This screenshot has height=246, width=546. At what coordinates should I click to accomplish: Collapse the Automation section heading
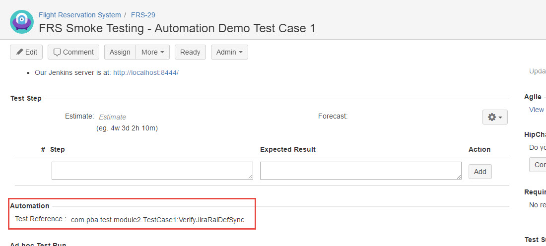coord(30,206)
